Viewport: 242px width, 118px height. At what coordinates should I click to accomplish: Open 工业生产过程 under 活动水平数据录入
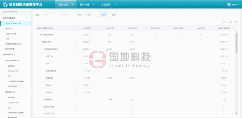tap(13, 71)
